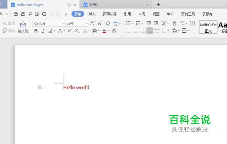Screen dimensions: 227x144
Task: Select justified alignment
Action: 150,31
